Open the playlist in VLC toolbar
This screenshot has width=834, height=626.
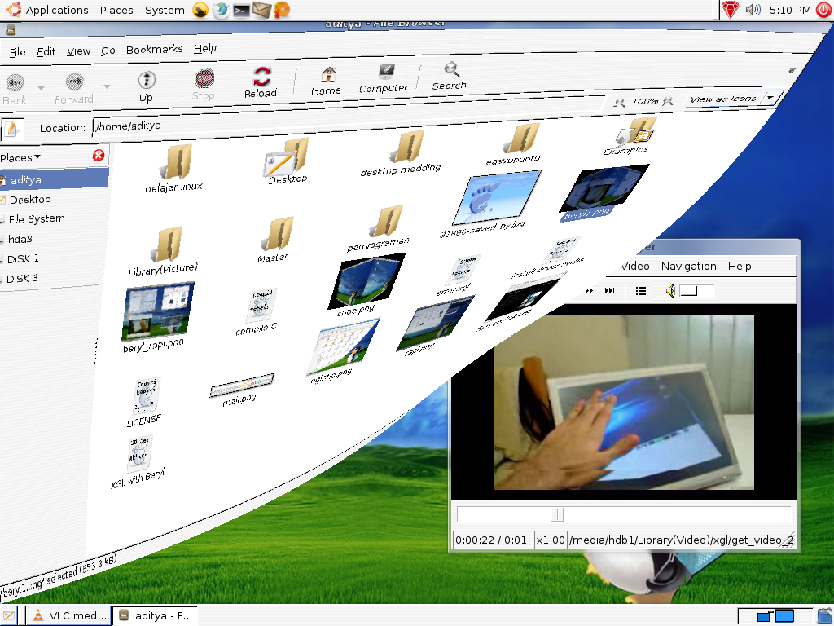(641, 291)
